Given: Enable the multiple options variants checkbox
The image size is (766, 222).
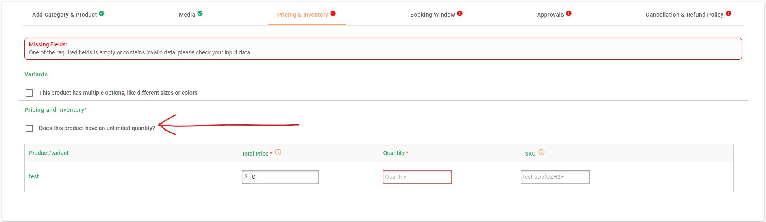Looking at the screenshot, I should tap(29, 93).
